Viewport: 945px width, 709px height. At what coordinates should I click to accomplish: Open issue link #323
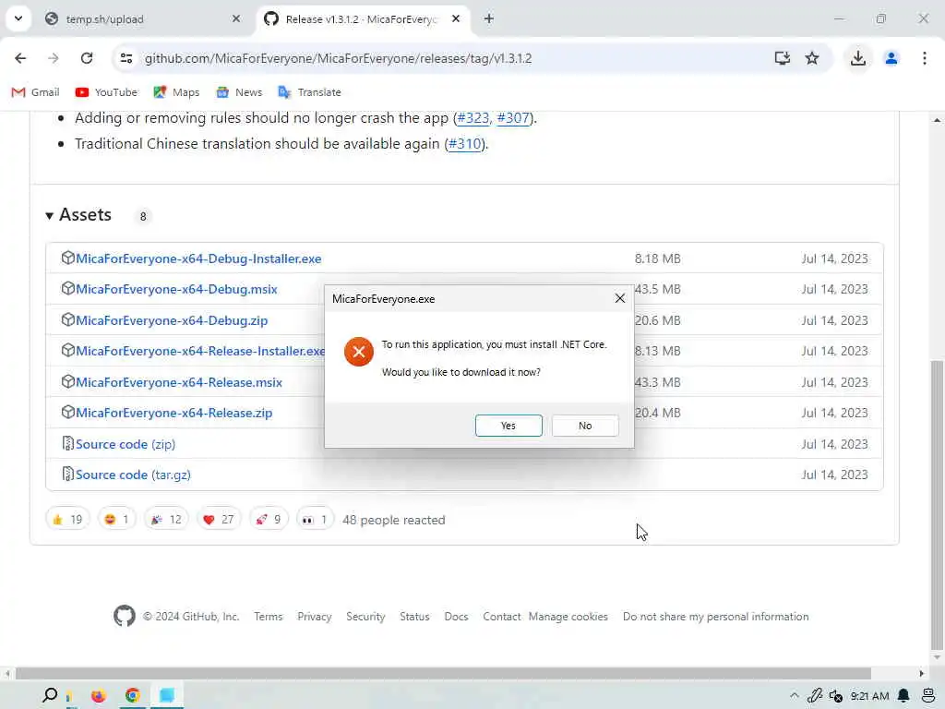(x=473, y=118)
